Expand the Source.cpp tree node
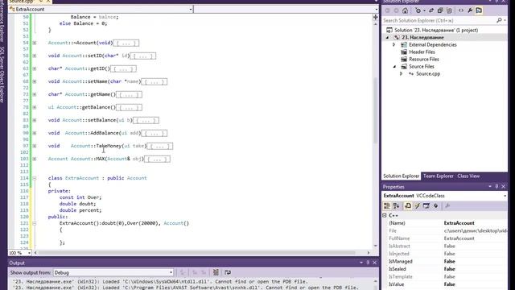Screen dimensions: 515x290 click(402, 73)
